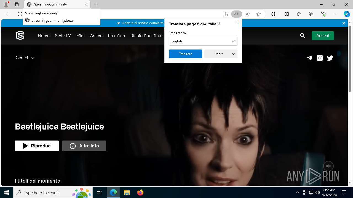The height and width of the screenshot is (198, 353).
Task: Open File Explorer on the taskbar
Action: (x=127, y=193)
